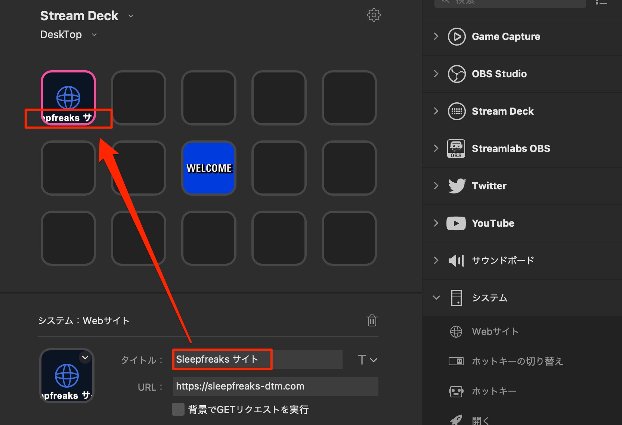Screen dimensions: 622x425
Task: Click the YouTube label
Action: 493,223
